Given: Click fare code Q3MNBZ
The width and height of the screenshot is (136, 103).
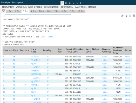Looking at the screenshot, I should coord(35,85).
